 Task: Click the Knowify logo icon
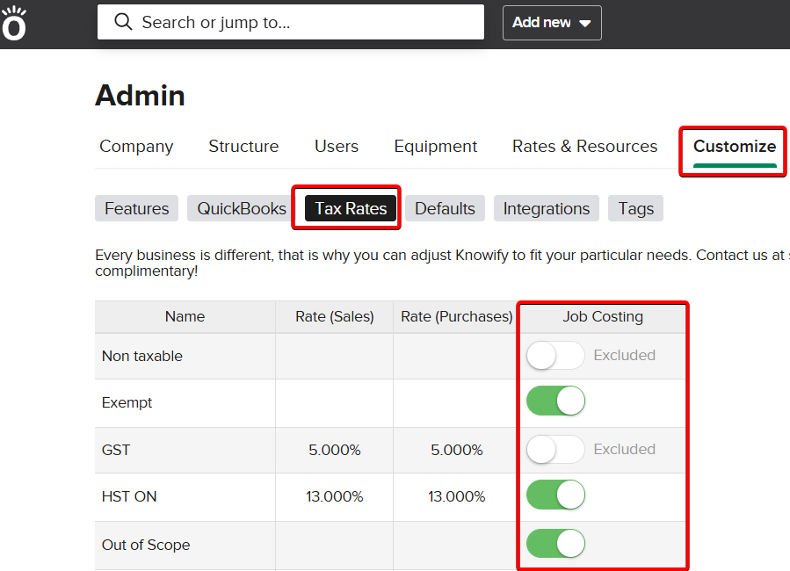click(14, 24)
